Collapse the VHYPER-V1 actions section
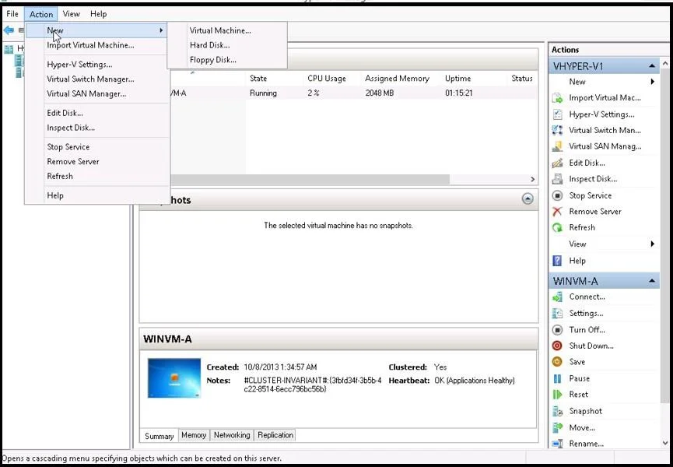This screenshot has width=673, height=467. coord(652,66)
